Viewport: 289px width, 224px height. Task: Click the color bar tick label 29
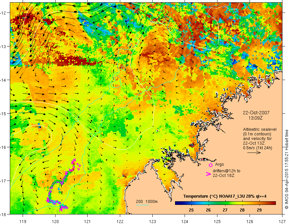coord(259,210)
